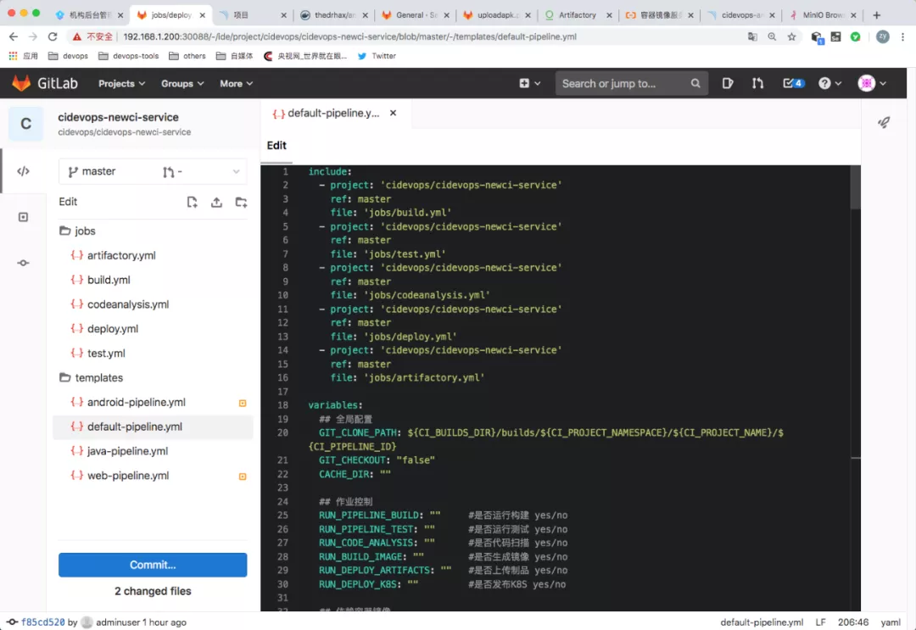Open the code edit view sidebar icon
Viewport: 916px width, 630px height.
pos(23,171)
